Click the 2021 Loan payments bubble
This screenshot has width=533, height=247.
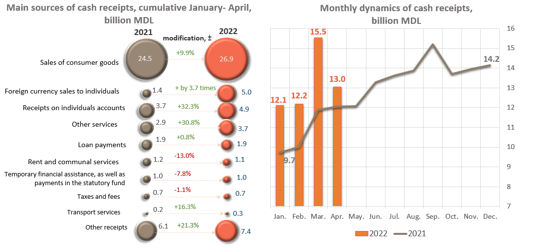point(146,145)
